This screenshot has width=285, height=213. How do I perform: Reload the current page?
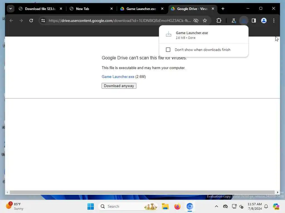click(x=31, y=21)
